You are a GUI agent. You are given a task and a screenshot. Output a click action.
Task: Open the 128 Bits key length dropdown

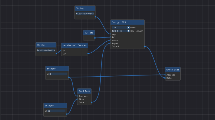(x=120, y=31)
